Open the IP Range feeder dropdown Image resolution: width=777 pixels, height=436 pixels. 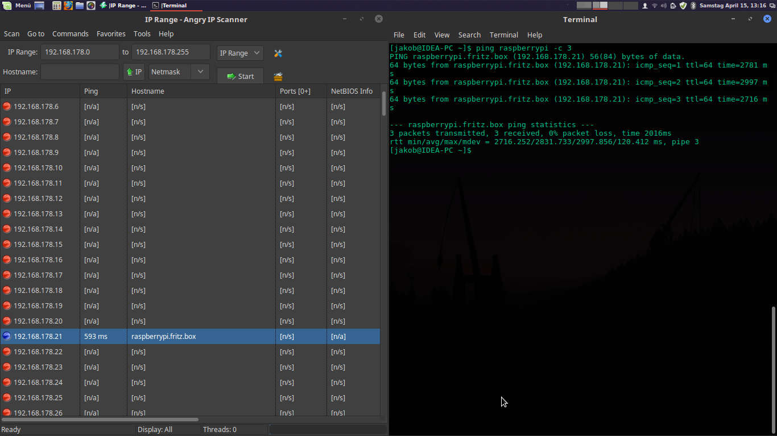240,53
